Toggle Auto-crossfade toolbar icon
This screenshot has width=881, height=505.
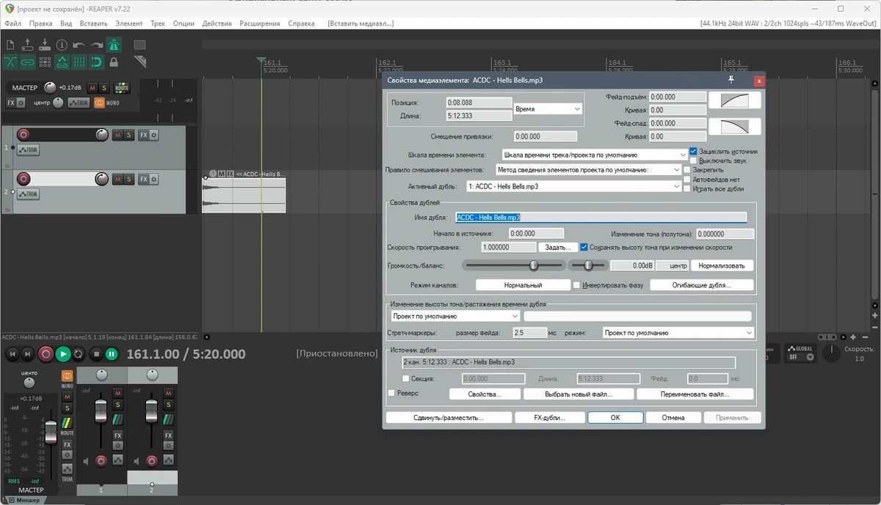point(11,62)
